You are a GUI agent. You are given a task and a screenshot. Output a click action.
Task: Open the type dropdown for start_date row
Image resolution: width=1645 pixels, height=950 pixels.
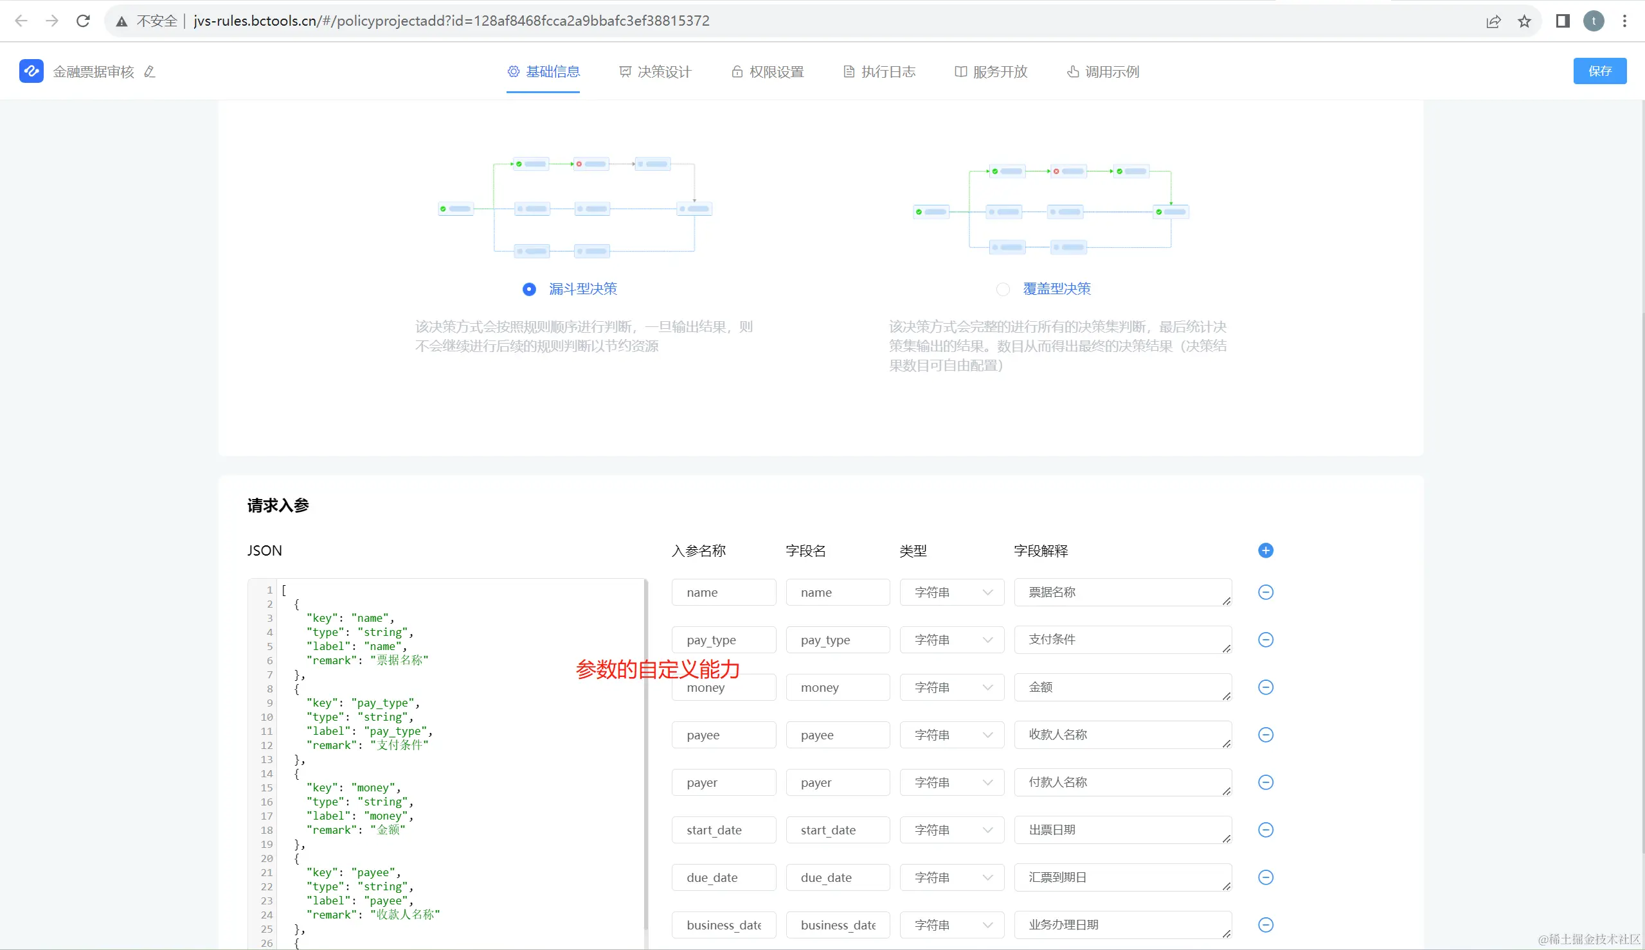pos(951,830)
